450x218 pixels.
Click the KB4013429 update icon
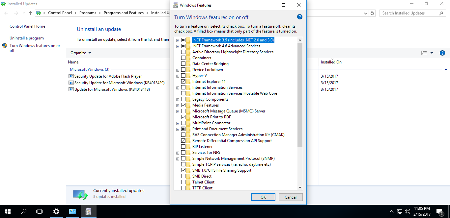(x=71, y=83)
